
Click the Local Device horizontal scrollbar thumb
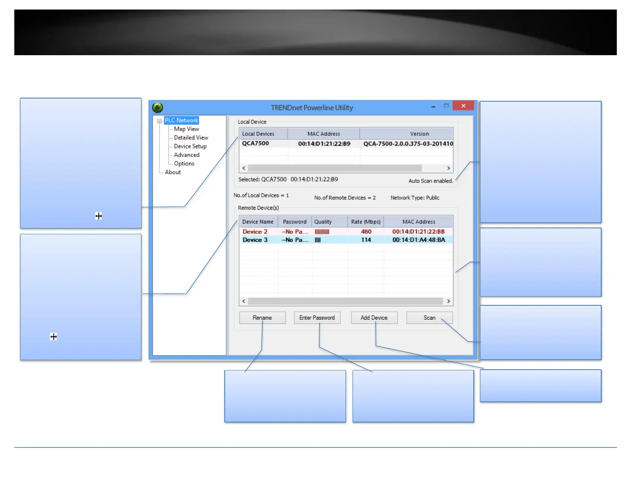335,168
